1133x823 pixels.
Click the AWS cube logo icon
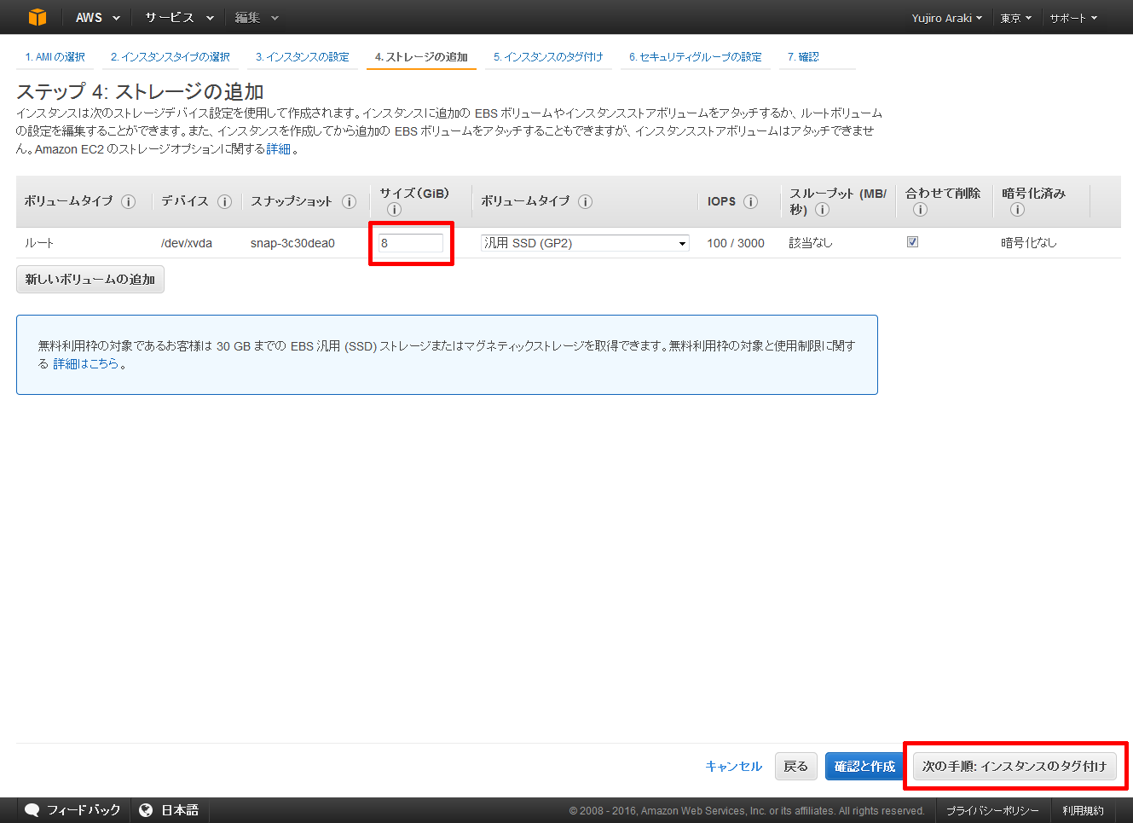tap(37, 17)
